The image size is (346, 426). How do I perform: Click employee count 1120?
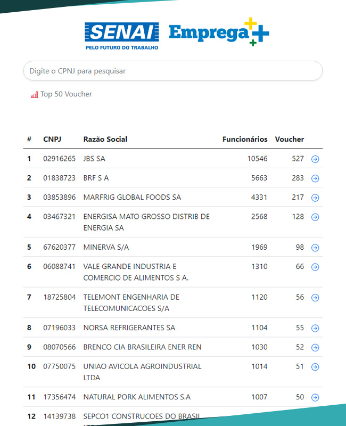(259, 297)
